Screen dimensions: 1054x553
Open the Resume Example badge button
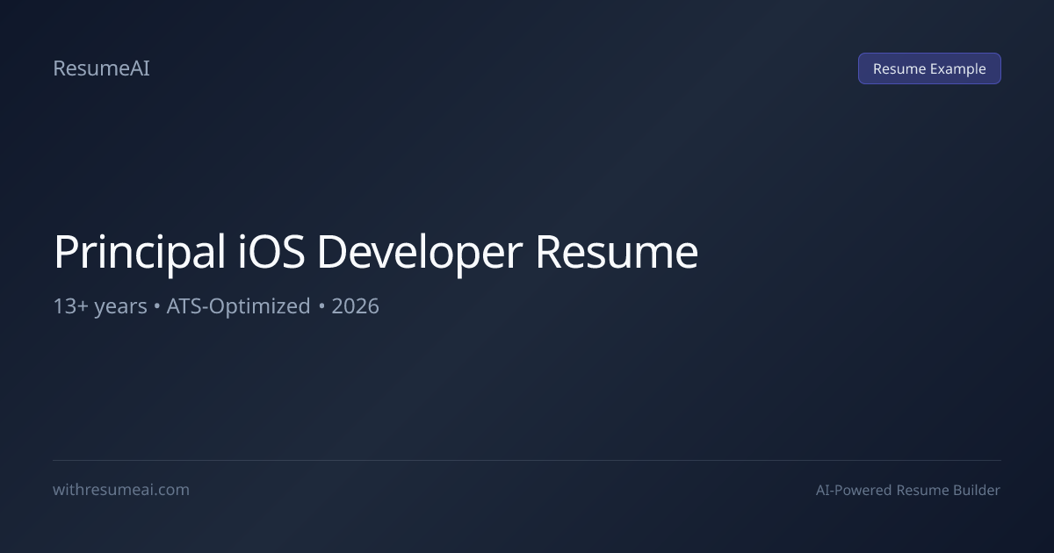point(929,68)
